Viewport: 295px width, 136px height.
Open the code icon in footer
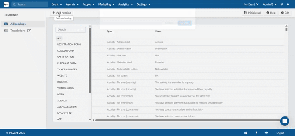[266, 133]
